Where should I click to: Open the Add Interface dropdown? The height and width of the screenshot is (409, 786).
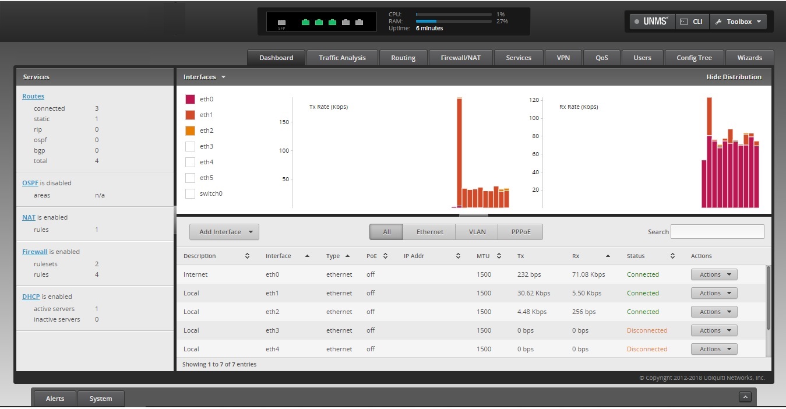pyautogui.click(x=224, y=232)
